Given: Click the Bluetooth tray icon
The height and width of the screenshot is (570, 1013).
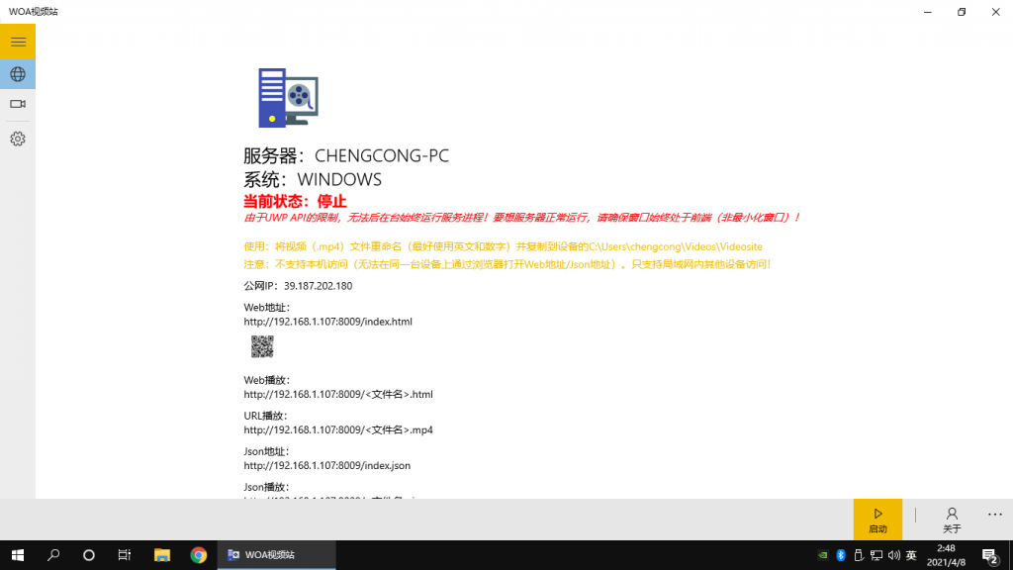Looking at the screenshot, I should [842, 555].
